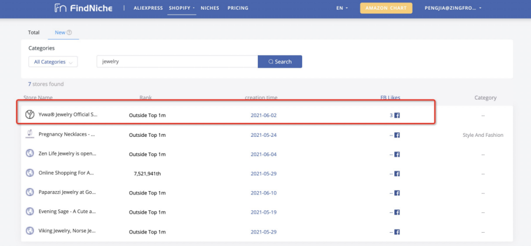This screenshot has width=531, height=246.
Task: View Facebook icon in Pregnancy Necklaces row
Action: pyautogui.click(x=397, y=135)
